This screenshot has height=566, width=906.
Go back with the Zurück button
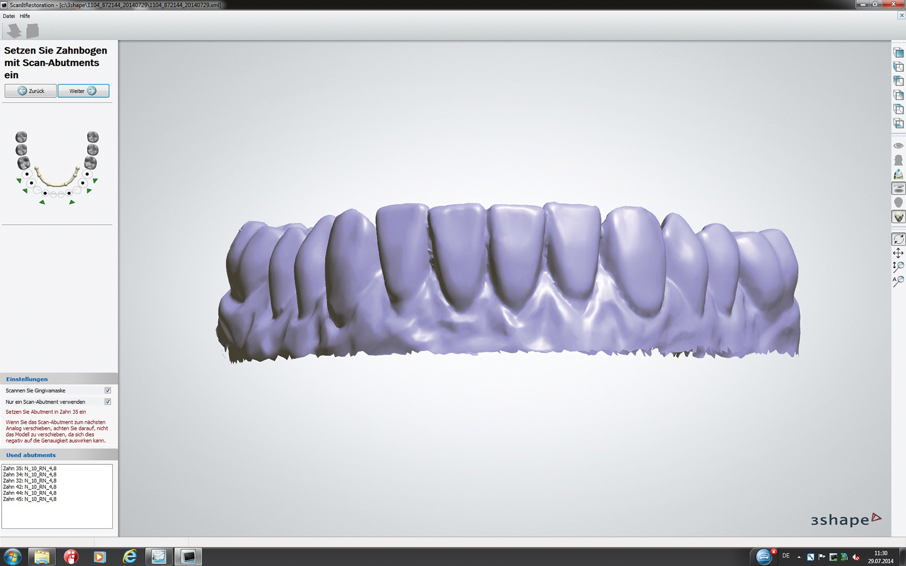point(30,91)
